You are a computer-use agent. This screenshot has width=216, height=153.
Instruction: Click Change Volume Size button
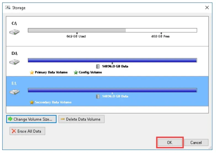coord(31,119)
